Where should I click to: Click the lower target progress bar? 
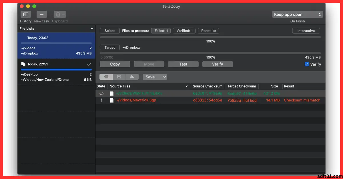[210, 53]
